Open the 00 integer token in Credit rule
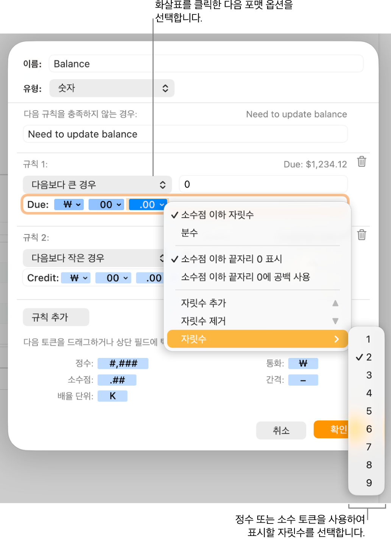 click(x=113, y=278)
